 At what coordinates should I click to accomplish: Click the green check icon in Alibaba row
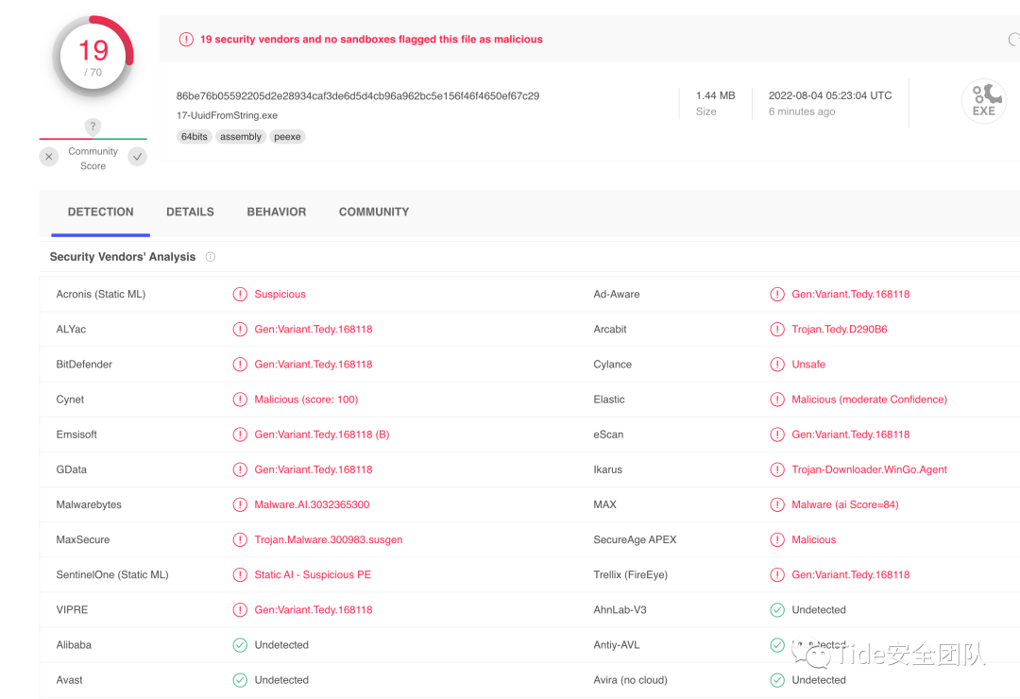coord(240,645)
